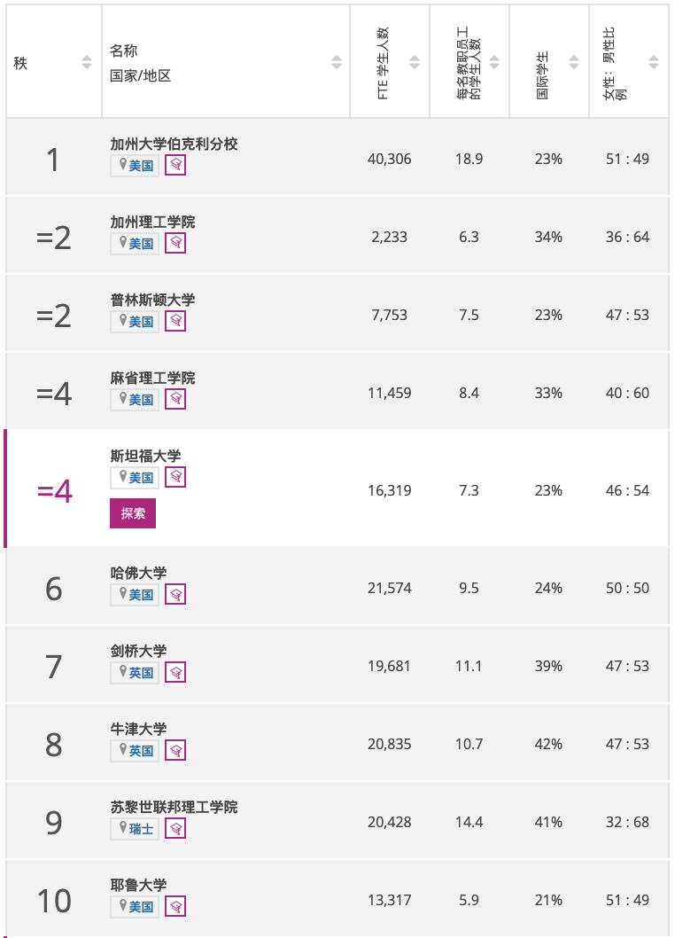The height and width of the screenshot is (938, 675).
Task: Sort by FTE 学生人数 column
Action: (x=415, y=61)
